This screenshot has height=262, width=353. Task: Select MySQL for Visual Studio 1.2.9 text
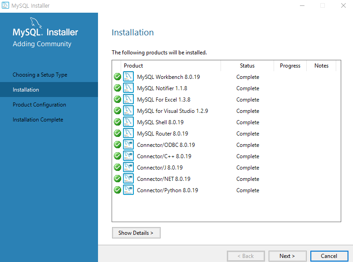pyautogui.click(x=172, y=111)
